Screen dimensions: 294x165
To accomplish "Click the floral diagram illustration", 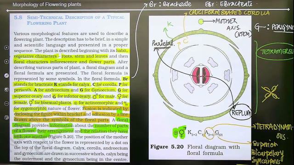I will pos(201,76).
